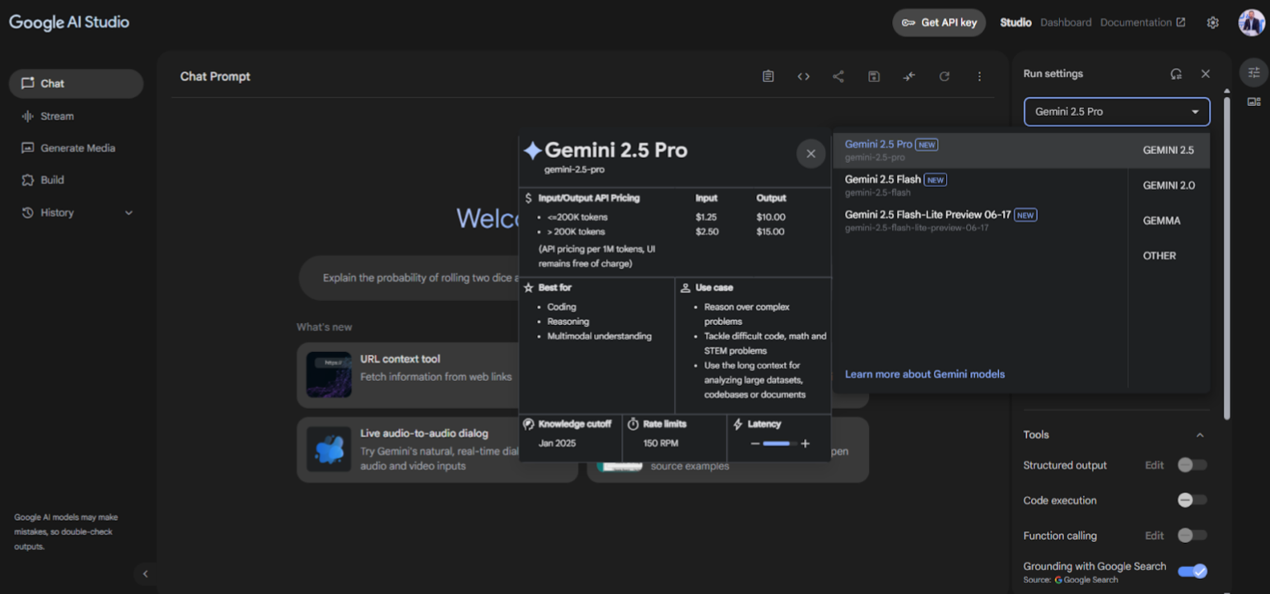Go to Google AI Studio home logo

click(x=69, y=23)
